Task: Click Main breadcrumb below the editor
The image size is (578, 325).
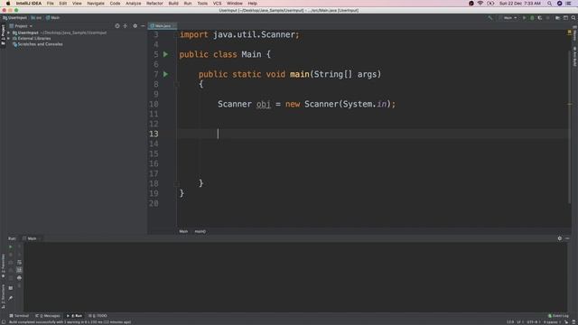Action: click(183, 231)
